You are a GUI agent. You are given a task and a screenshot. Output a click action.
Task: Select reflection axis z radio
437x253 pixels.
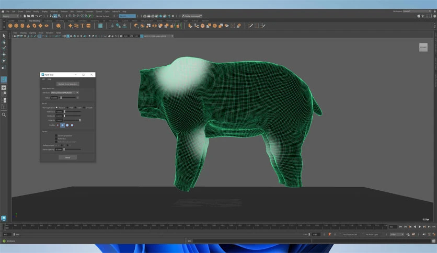tap(67, 145)
